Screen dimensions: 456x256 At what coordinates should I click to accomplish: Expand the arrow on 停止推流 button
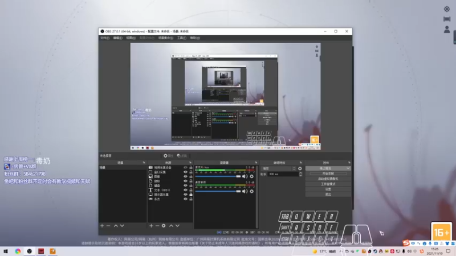[348, 168]
